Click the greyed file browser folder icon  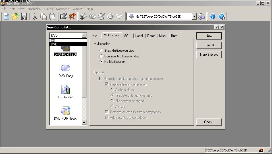119,16
